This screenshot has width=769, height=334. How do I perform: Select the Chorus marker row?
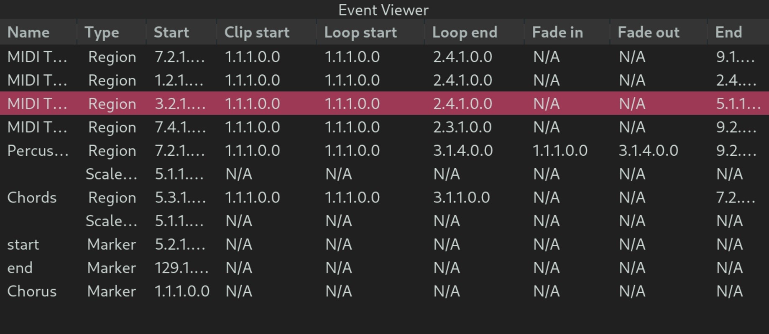coord(384,291)
